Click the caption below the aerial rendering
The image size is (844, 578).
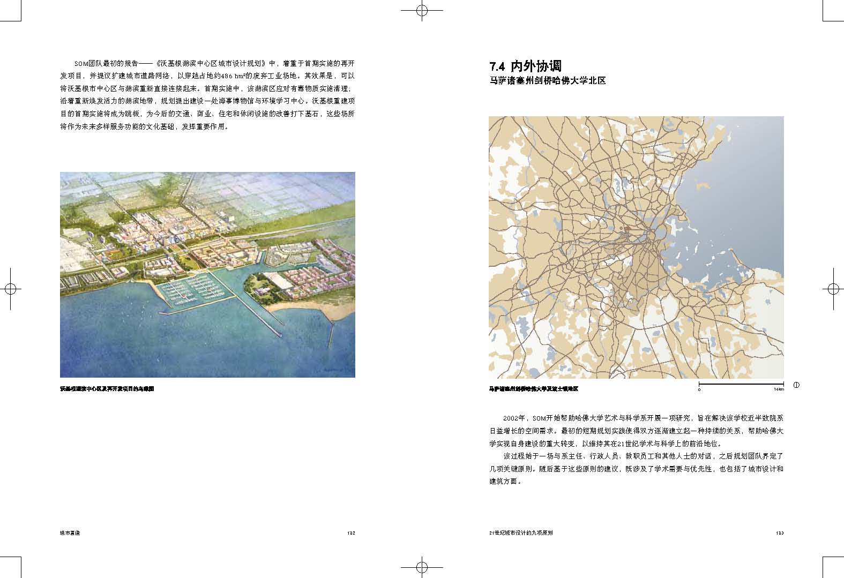tap(107, 389)
